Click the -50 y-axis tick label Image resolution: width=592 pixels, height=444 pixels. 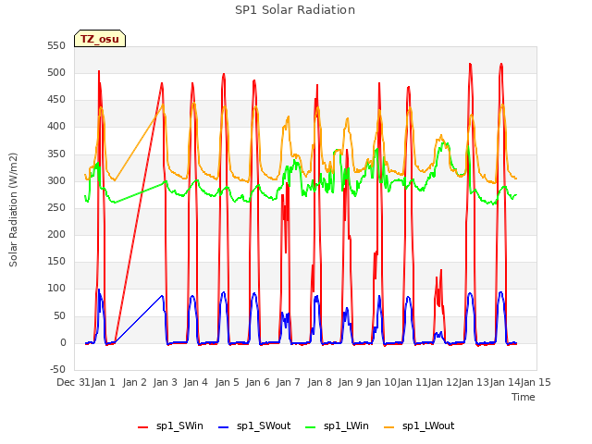tap(57, 369)
